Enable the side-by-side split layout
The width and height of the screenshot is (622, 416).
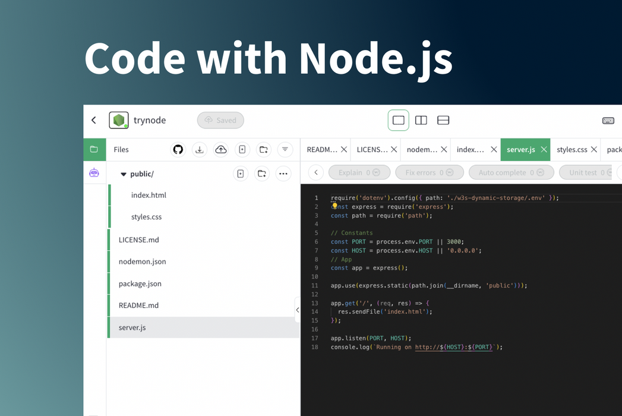421,120
